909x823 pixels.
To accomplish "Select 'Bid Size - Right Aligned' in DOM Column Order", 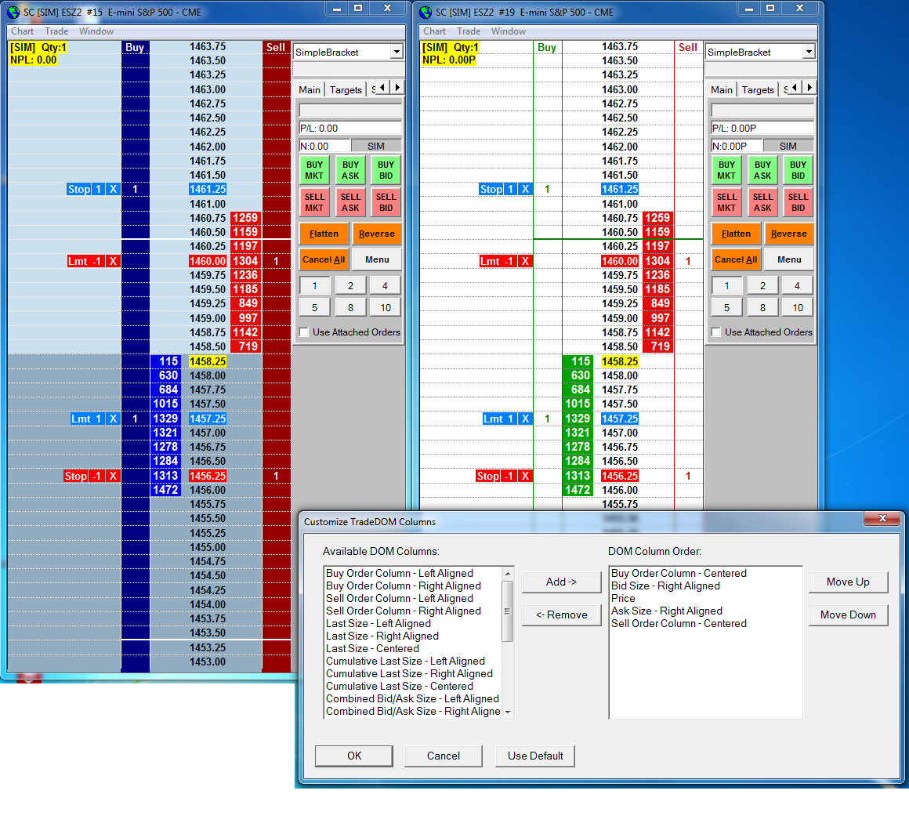I will (x=665, y=586).
